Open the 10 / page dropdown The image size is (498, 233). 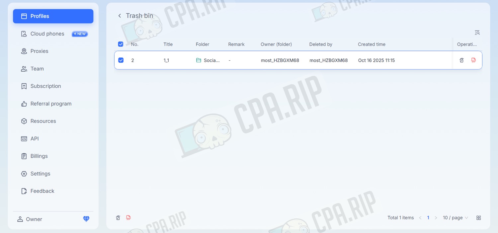(x=455, y=218)
